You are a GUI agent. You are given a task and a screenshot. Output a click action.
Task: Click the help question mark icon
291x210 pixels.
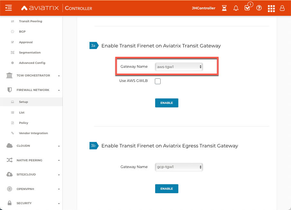[x=259, y=8]
